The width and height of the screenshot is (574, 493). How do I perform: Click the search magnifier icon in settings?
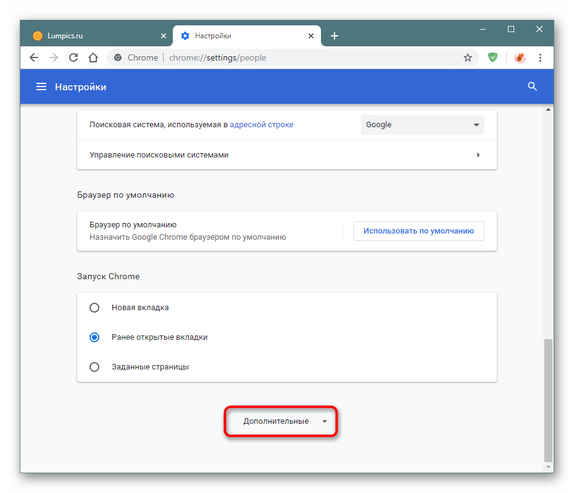pos(532,87)
